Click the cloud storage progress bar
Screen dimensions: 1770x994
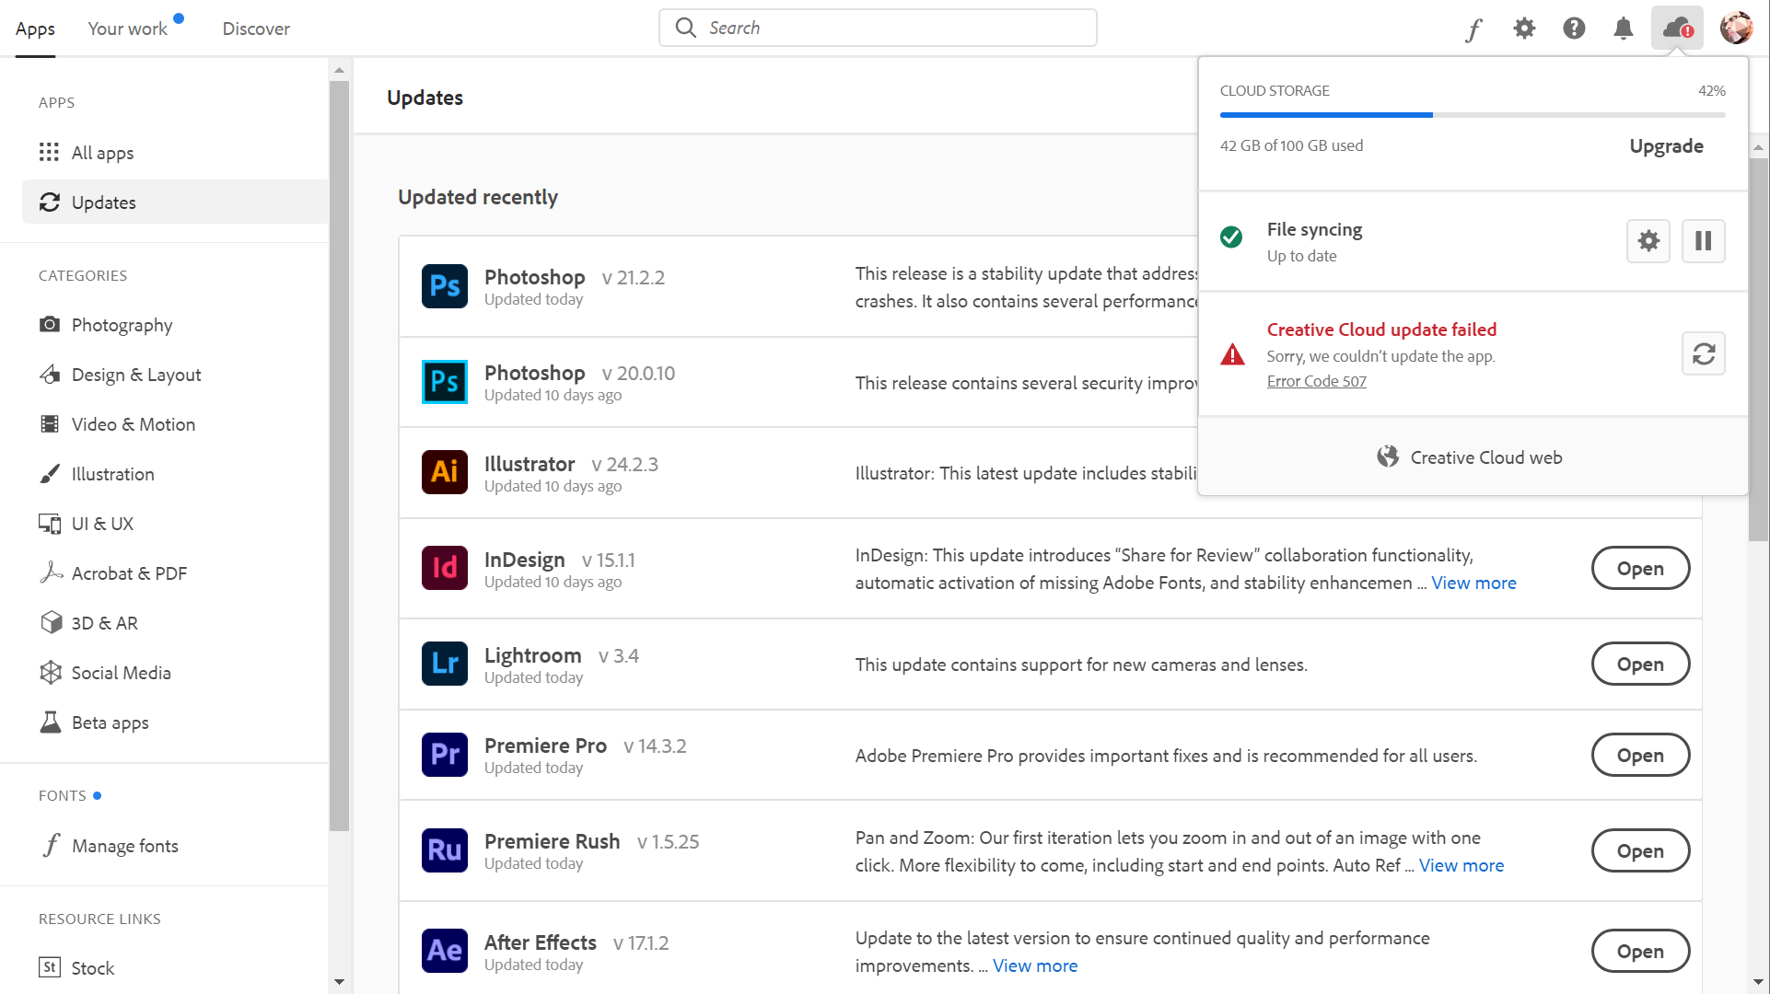[1472, 114]
